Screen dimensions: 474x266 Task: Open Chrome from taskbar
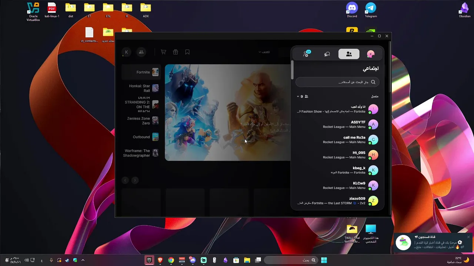click(171, 260)
